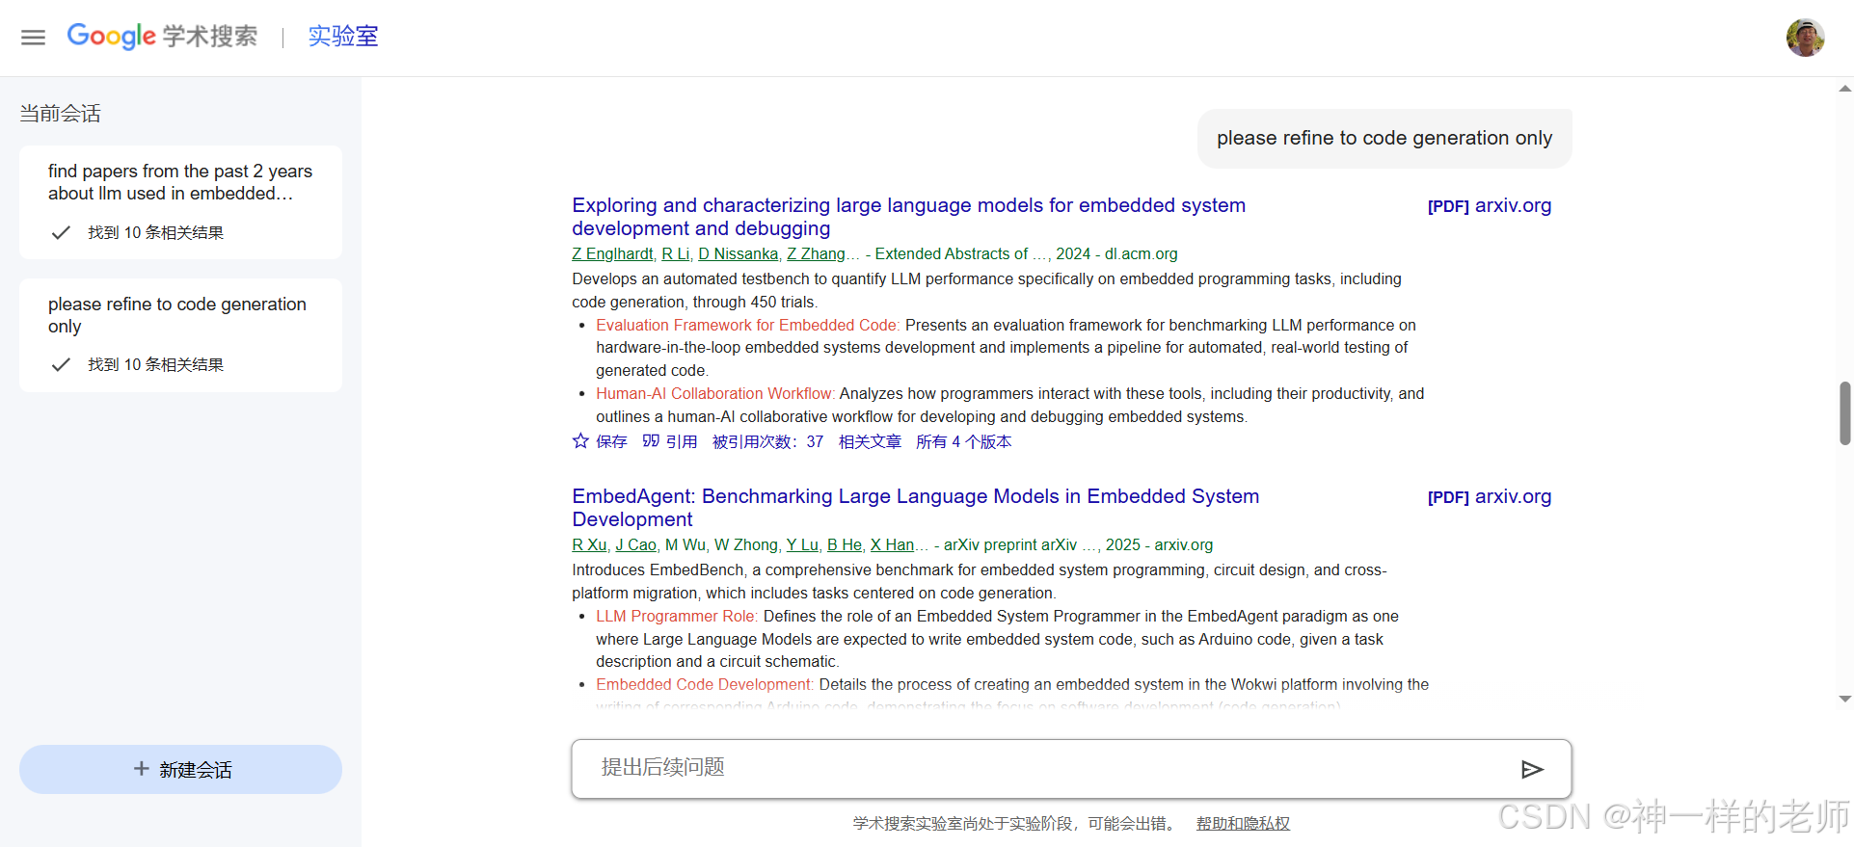Click 'Embedded Code Development' highlight

[705, 684]
